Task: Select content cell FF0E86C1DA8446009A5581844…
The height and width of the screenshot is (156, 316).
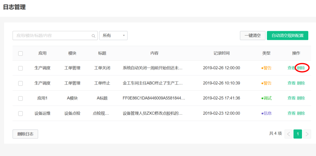Action: pyautogui.click(x=154, y=98)
